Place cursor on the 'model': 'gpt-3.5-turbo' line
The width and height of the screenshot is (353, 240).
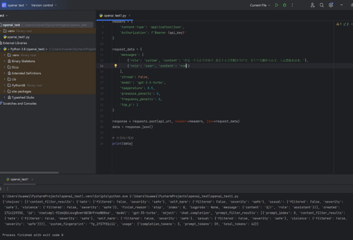143,83
